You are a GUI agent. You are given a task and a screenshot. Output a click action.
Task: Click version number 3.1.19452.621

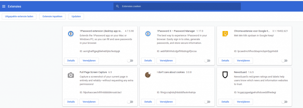point(280,31)
